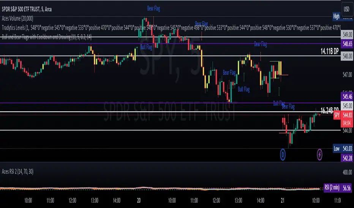Click the purple 545.46 level label
The width and height of the screenshot is (354, 208).
[347, 96]
